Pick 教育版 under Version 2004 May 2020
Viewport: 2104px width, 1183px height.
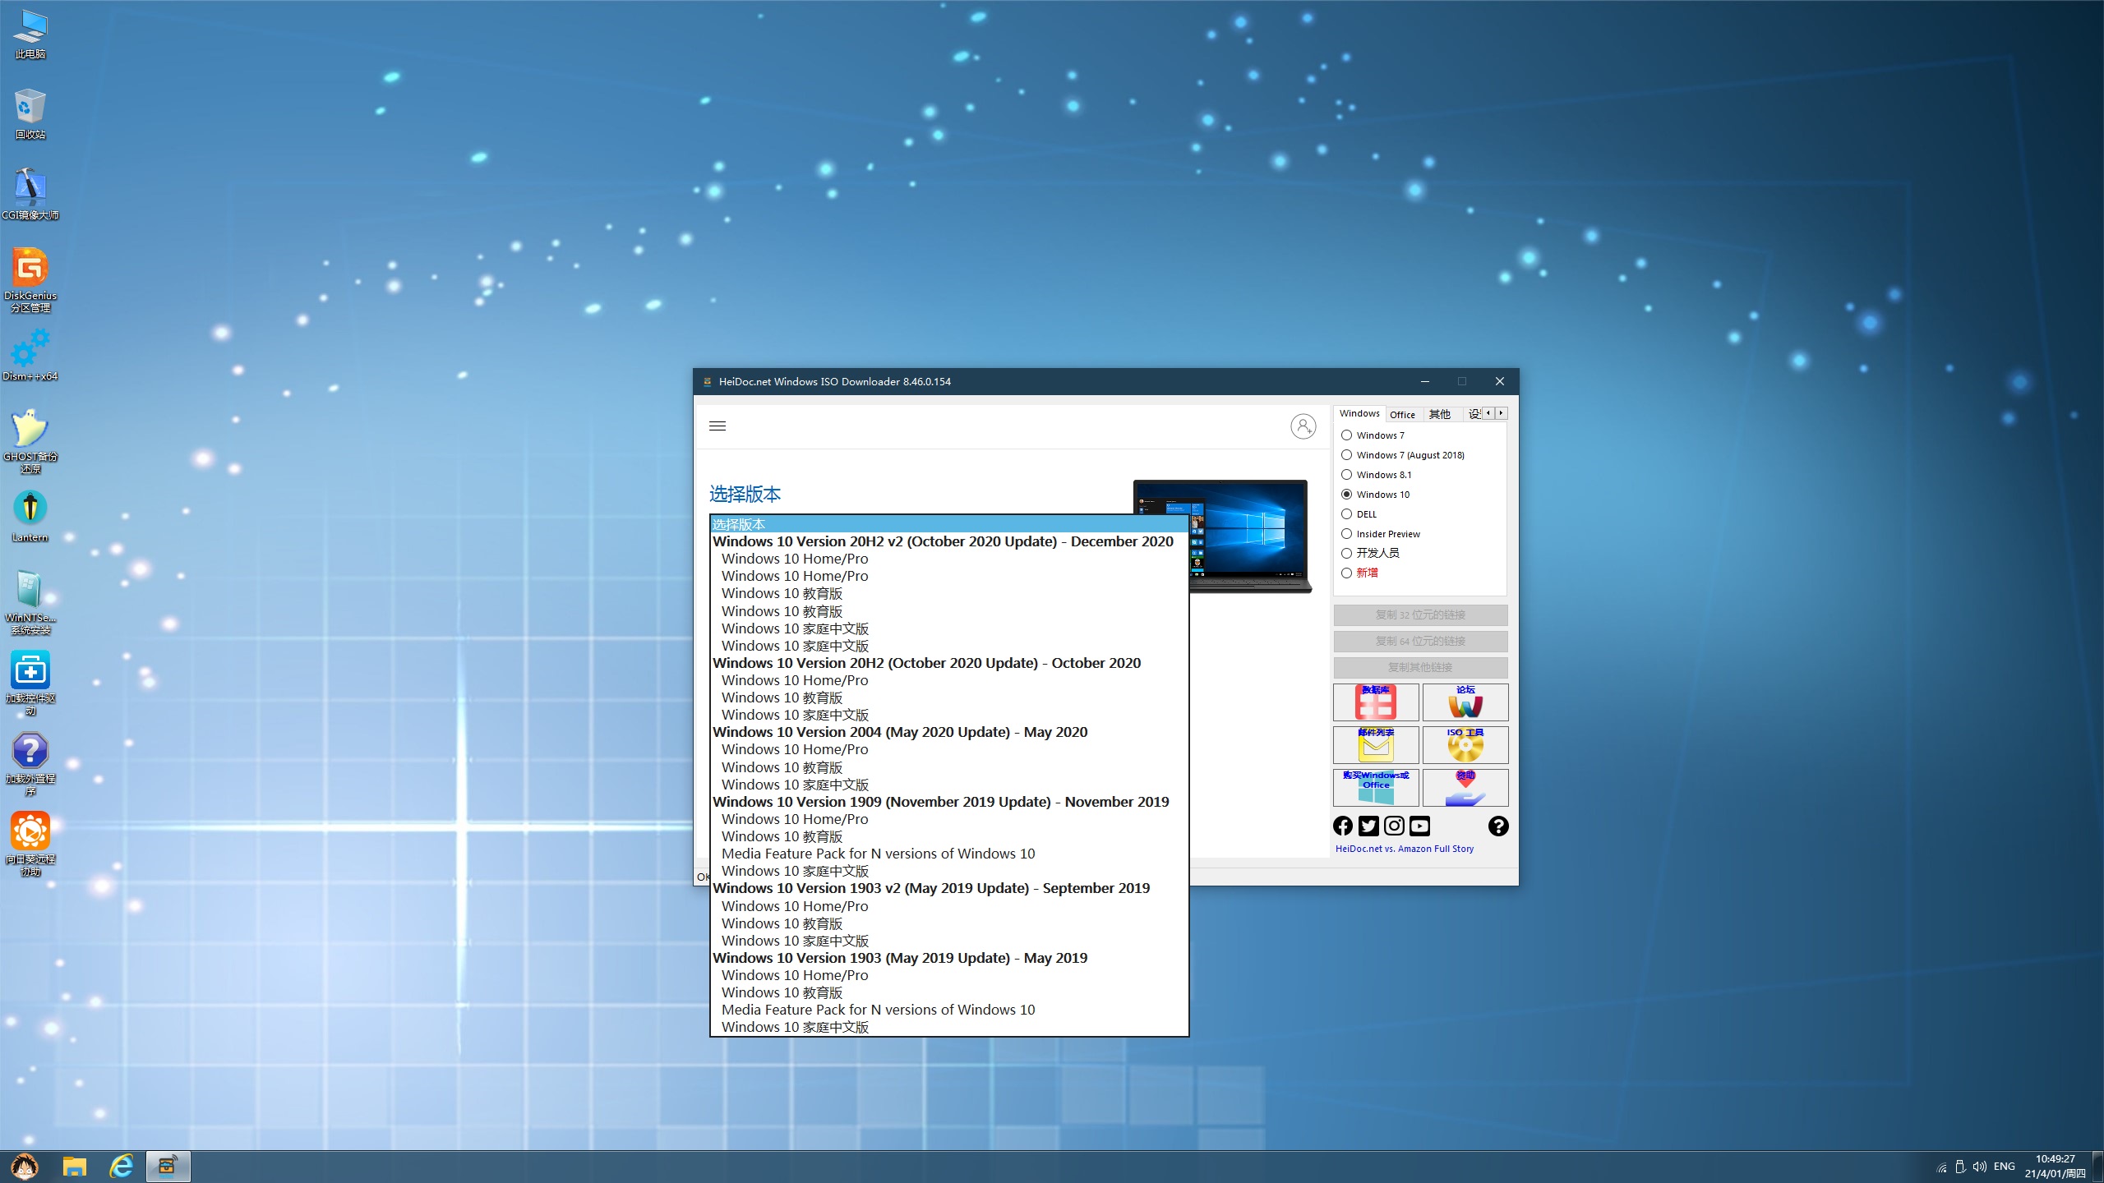pos(949,767)
